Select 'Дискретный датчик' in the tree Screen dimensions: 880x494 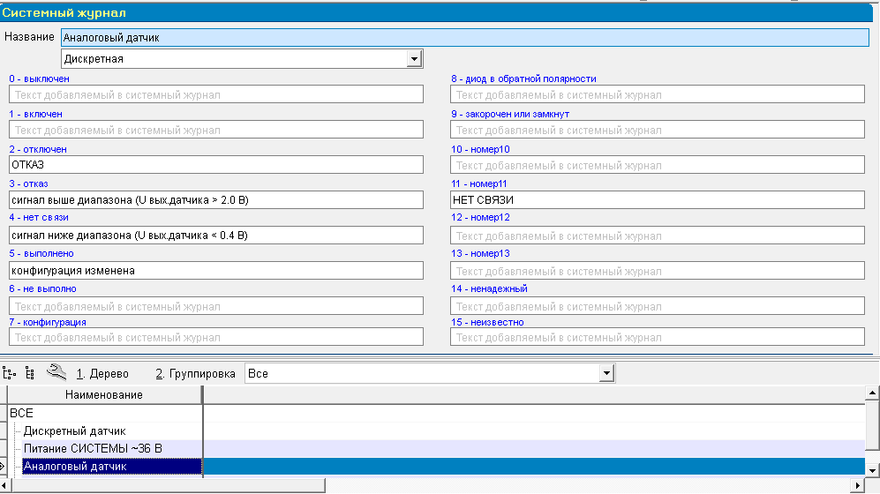tap(75, 430)
